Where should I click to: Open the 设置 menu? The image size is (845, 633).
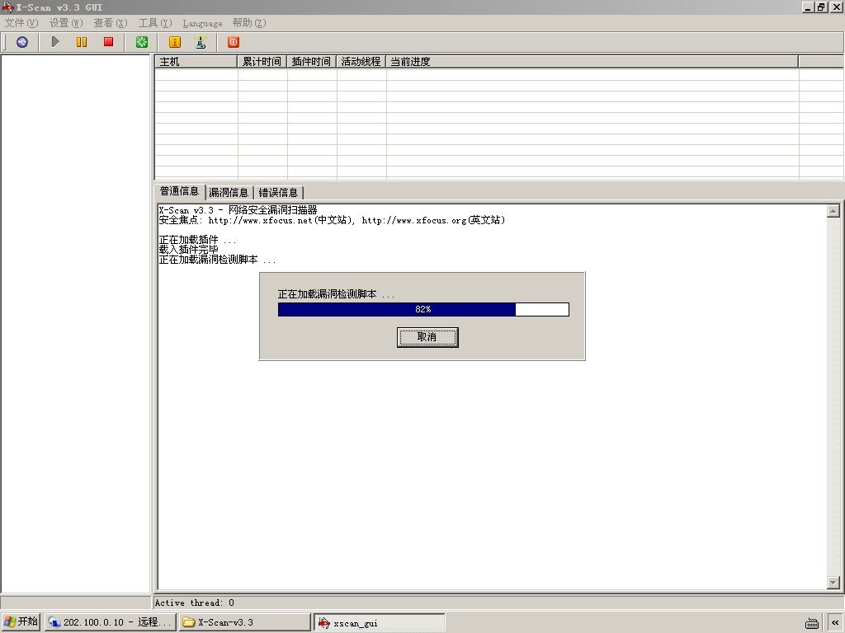pyautogui.click(x=66, y=22)
